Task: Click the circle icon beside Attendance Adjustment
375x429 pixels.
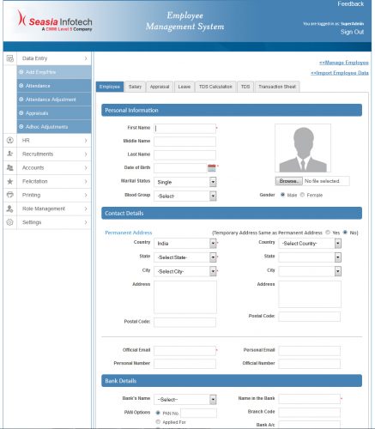Action: (21, 100)
